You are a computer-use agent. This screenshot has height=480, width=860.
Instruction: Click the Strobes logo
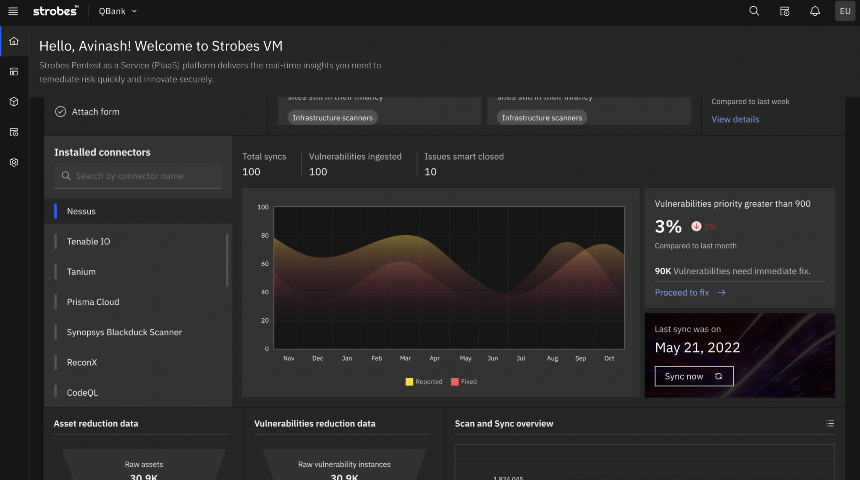[56, 11]
